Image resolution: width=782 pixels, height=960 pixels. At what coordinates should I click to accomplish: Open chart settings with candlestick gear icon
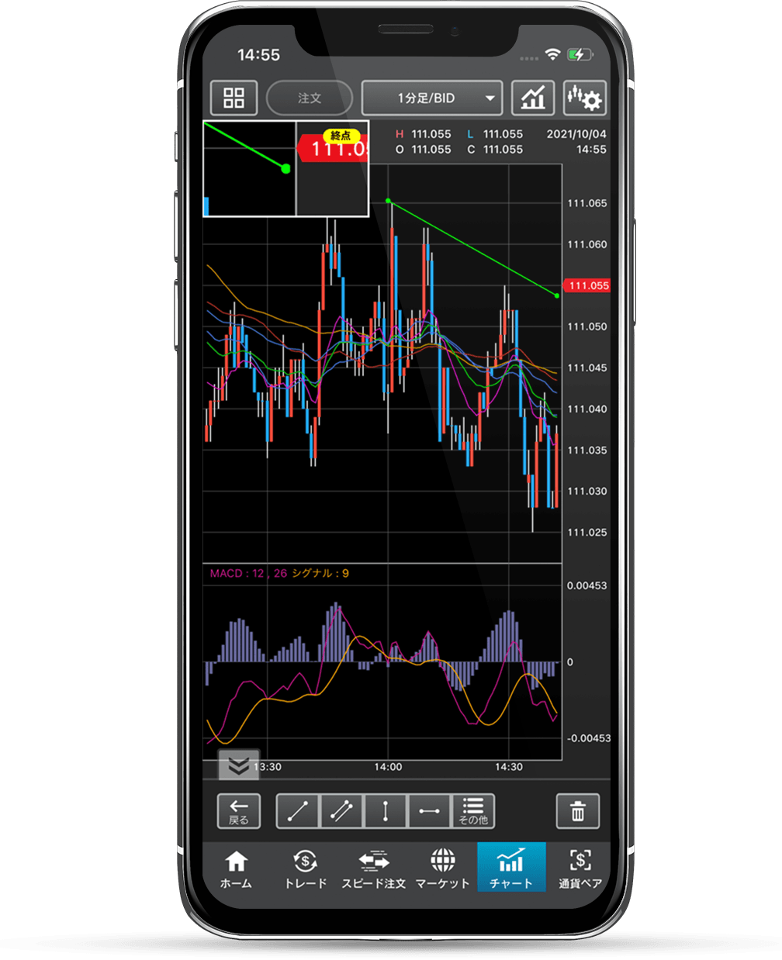[584, 98]
